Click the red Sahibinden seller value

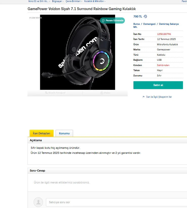[x=163, y=65]
